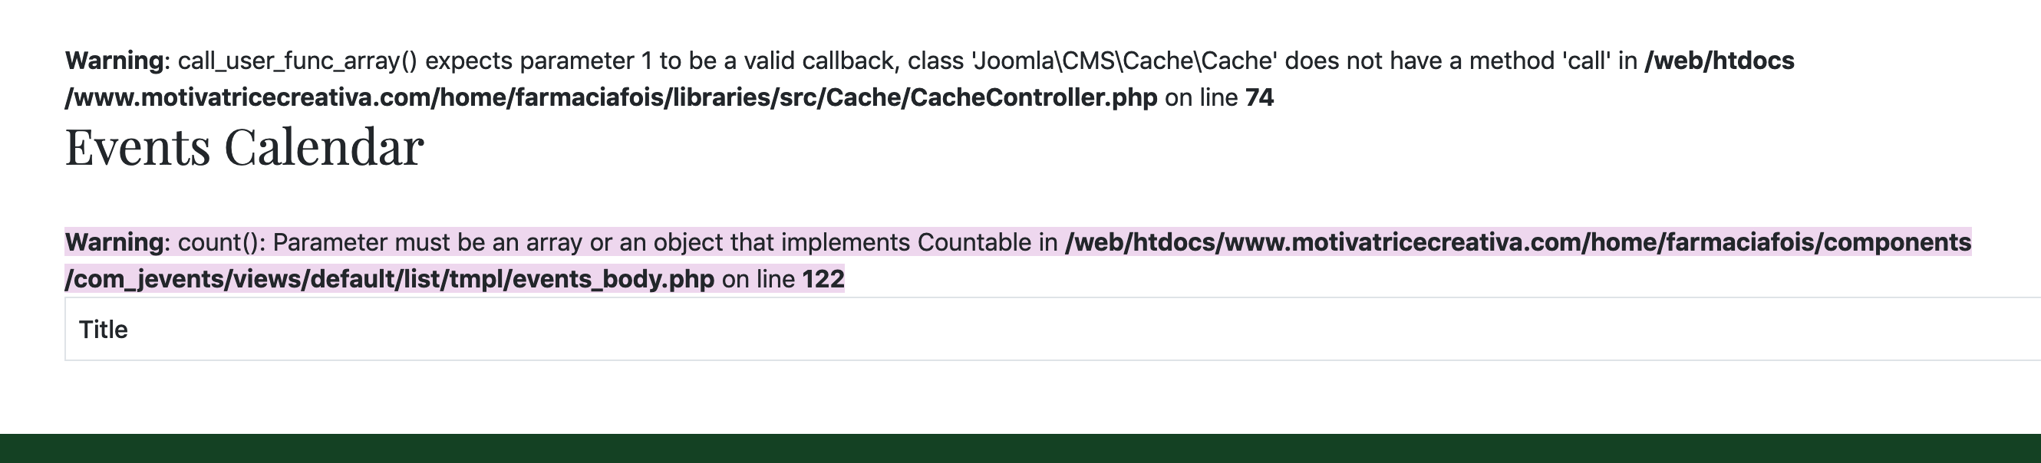Viewport: 2041px width, 463px height.
Task: Click the 'Joomla\CMS\Cache\Cache' class name
Action: point(1123,61)
